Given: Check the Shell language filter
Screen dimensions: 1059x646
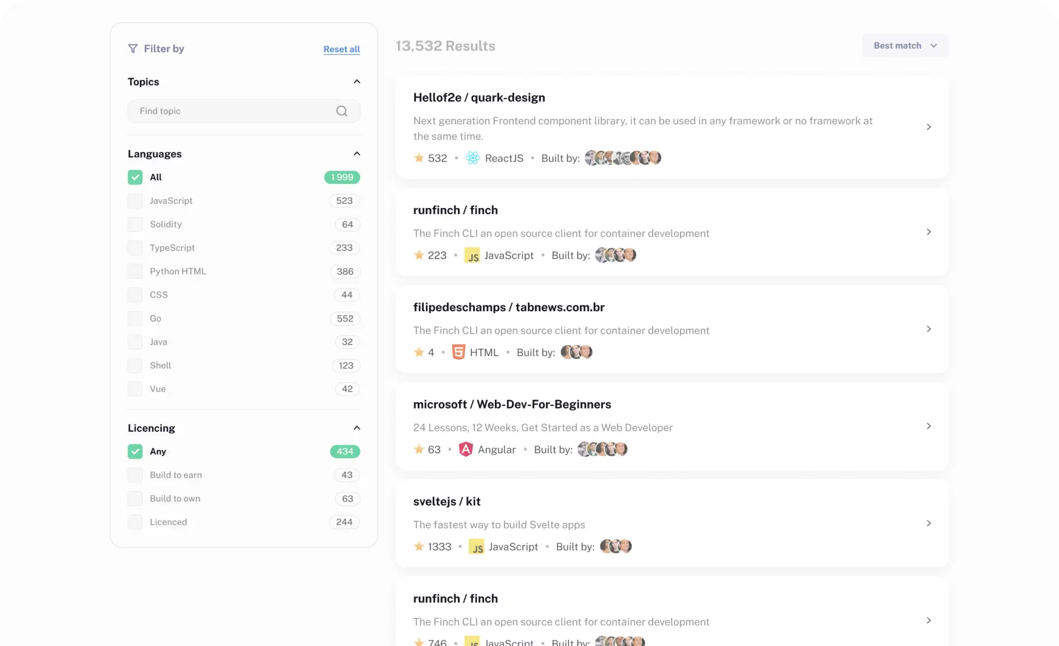Looking at the screenshot, I should pyautogui.click(x=135, y=366).
